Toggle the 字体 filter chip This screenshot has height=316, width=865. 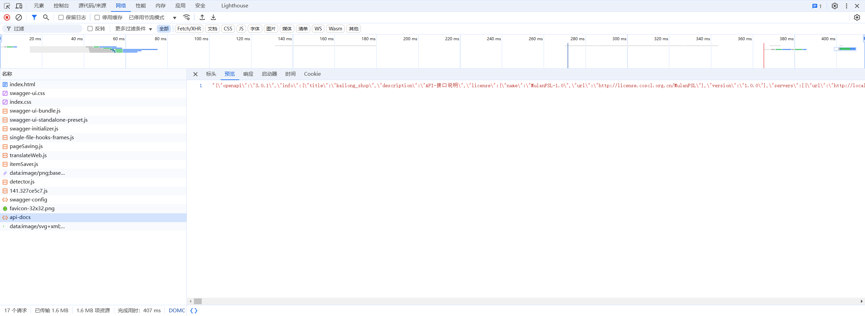(255, 29)
